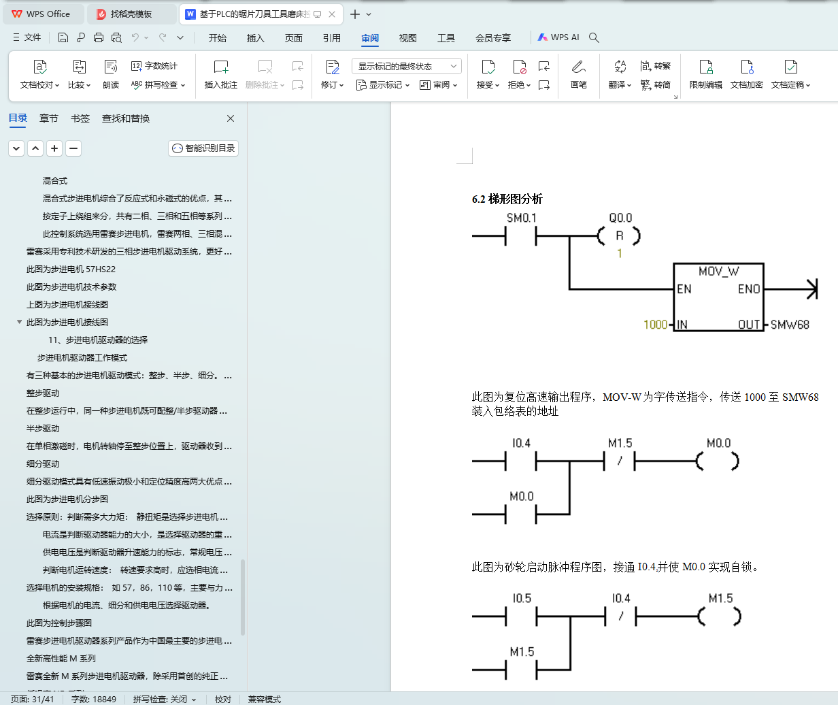The width and height of the screenshot is (838, 705).
Task: Click the undo arrow icon
Action: [135, 37]
